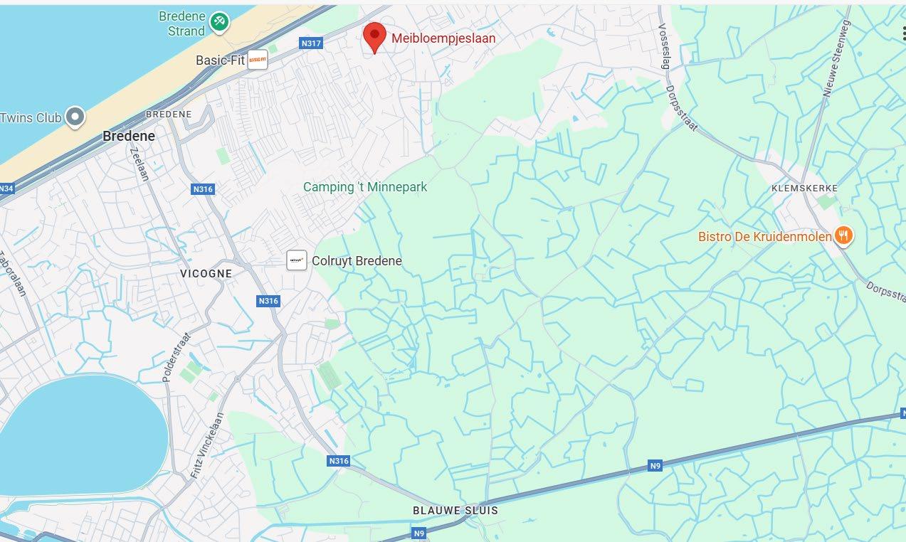Click the N317 road shield

311,43
